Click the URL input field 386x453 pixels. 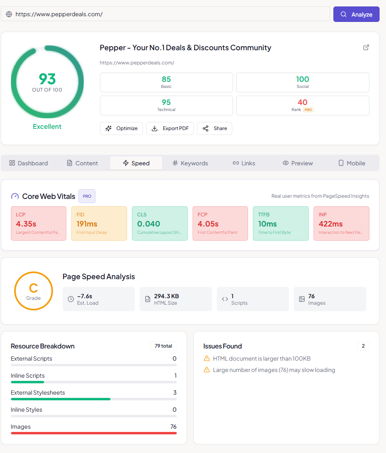162,14
